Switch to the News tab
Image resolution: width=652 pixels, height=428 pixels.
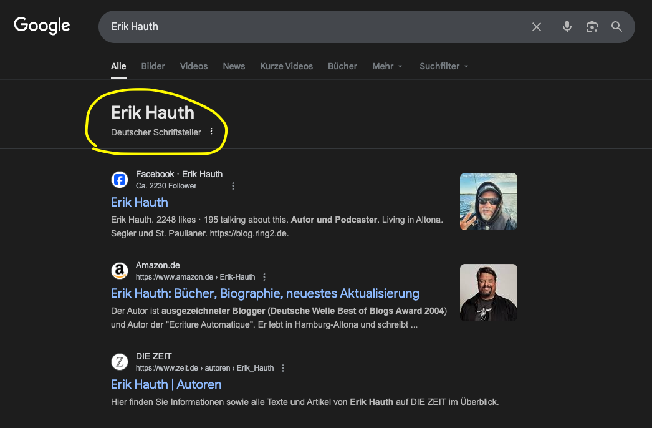[234, 66]
